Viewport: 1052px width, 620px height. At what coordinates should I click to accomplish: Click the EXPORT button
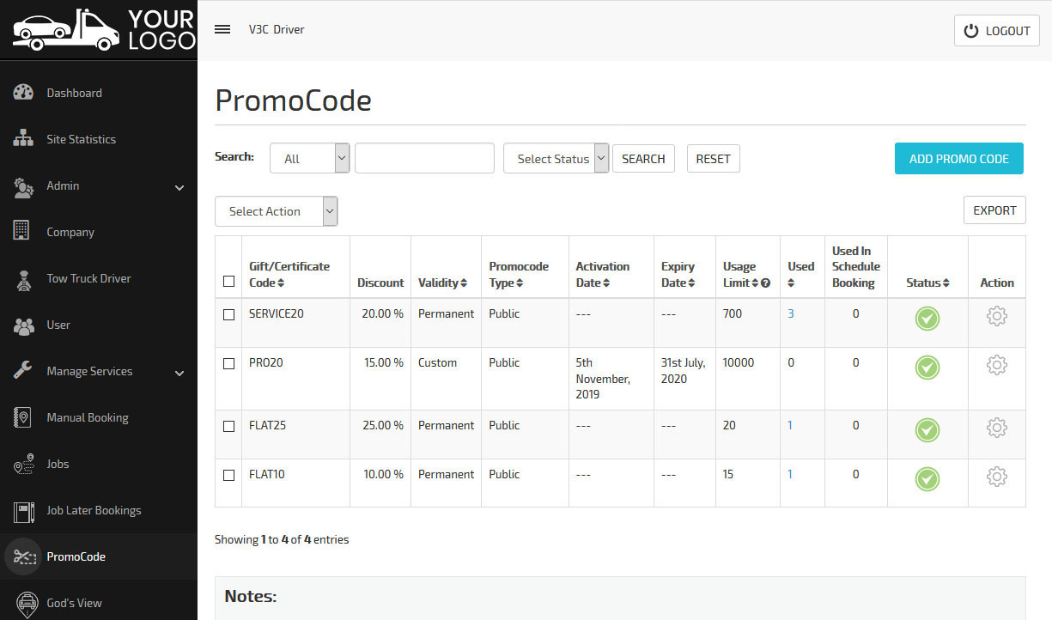pos(994,210)
